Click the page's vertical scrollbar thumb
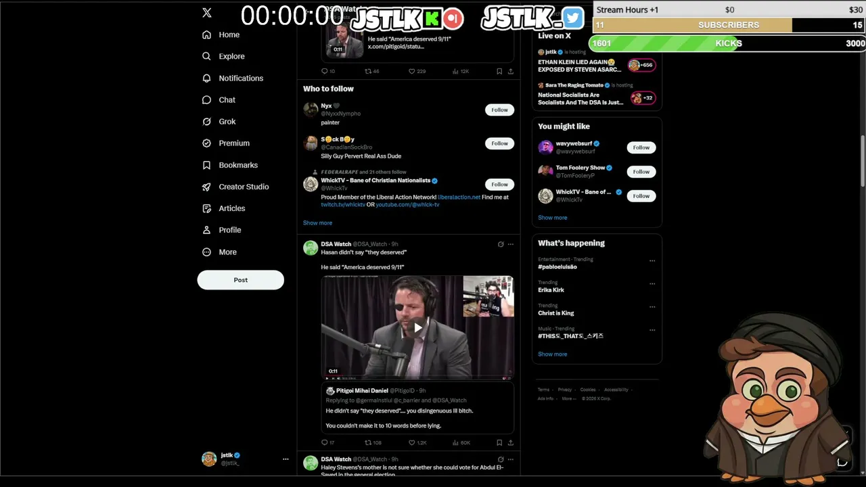 tap(863, 161)
